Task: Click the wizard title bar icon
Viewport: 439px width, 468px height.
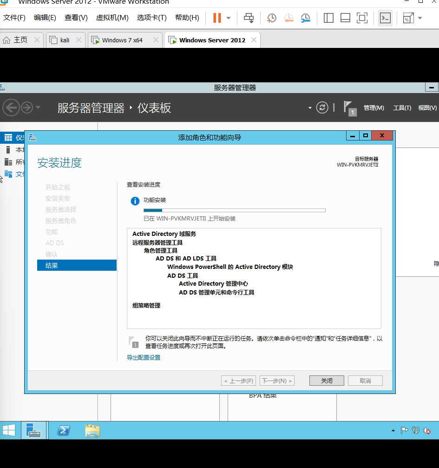Action: click(x=33, y=137)
